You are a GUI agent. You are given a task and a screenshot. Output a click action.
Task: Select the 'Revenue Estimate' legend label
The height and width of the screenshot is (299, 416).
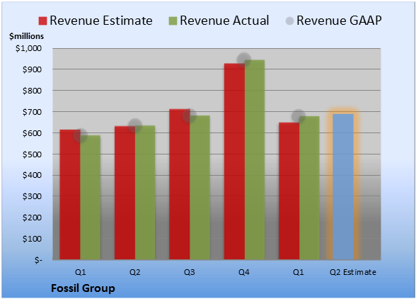101,21
